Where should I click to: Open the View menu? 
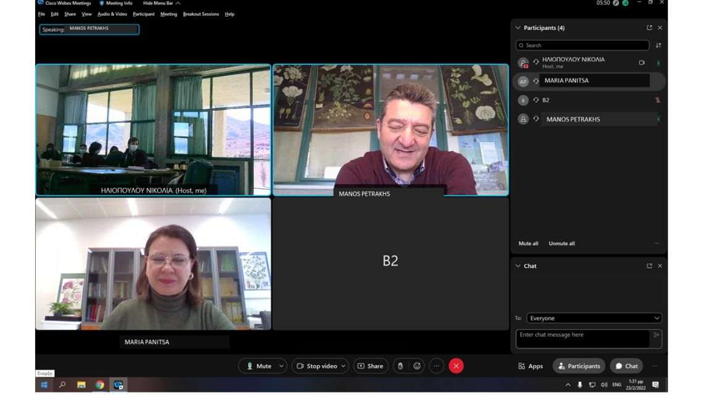86,14
